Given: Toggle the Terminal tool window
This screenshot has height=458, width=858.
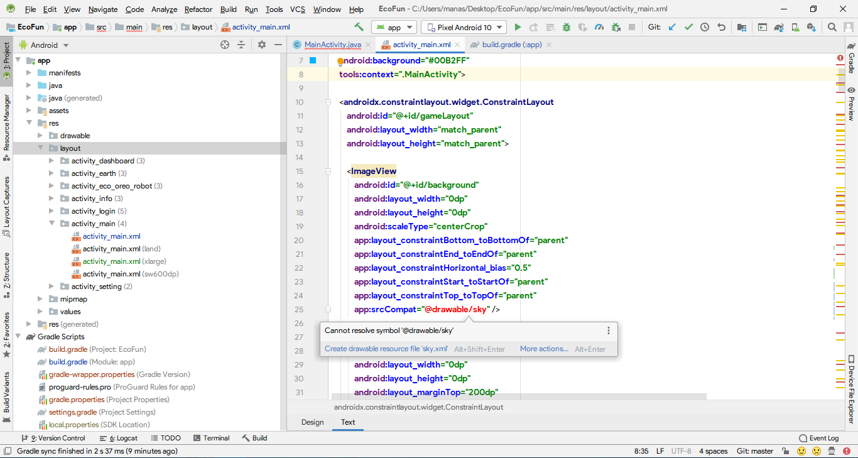Looking at the screenshot, I should pyautogui.click(x=211, y=438).
